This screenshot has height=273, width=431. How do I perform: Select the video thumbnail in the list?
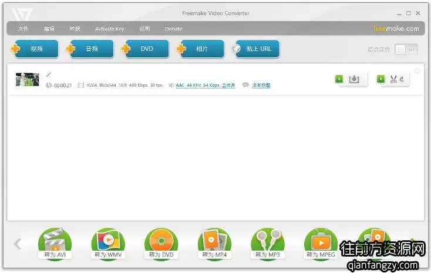click(27, 79)
